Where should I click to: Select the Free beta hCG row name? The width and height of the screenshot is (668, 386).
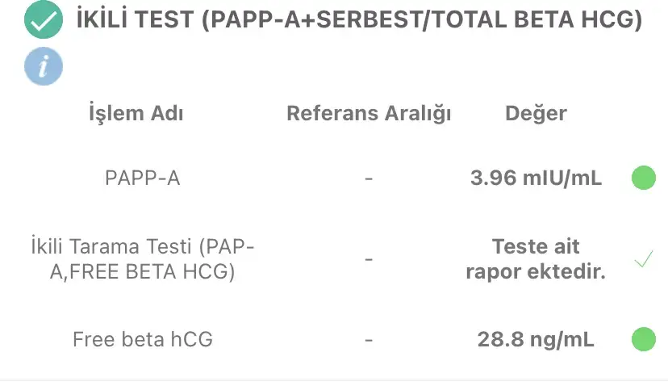[x=142, y=339]
